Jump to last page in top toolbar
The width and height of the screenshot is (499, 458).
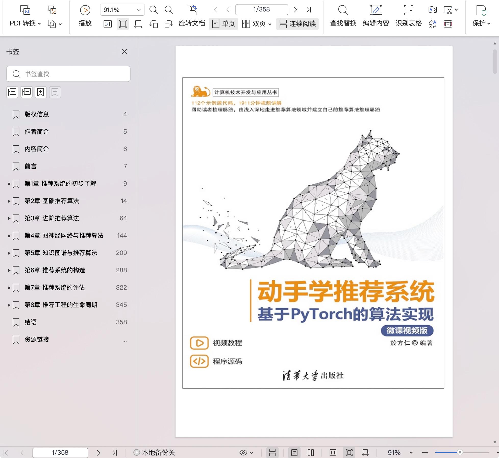click(309, 10)
